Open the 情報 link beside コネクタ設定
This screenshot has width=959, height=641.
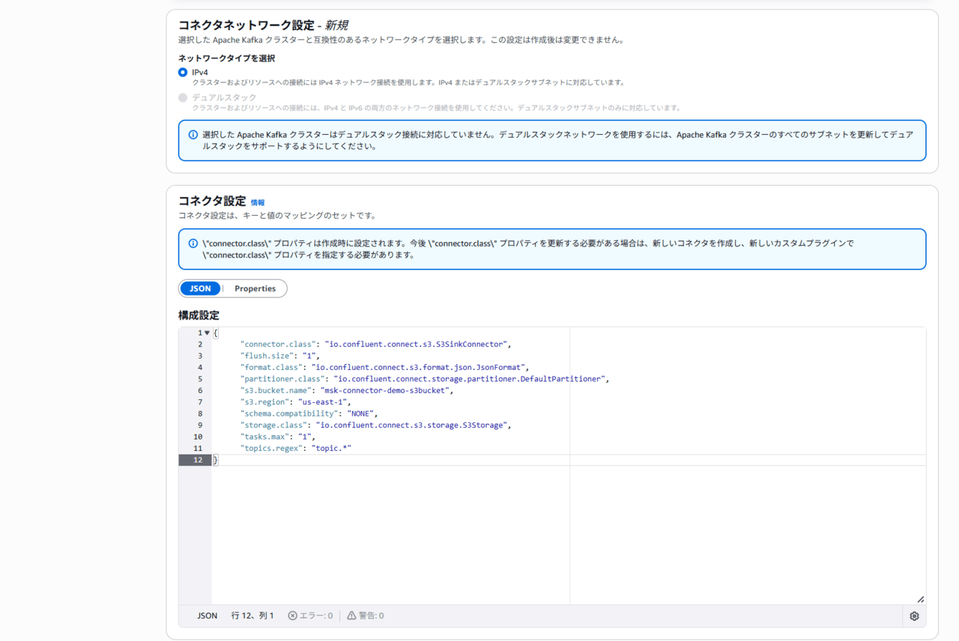[257, 202]
